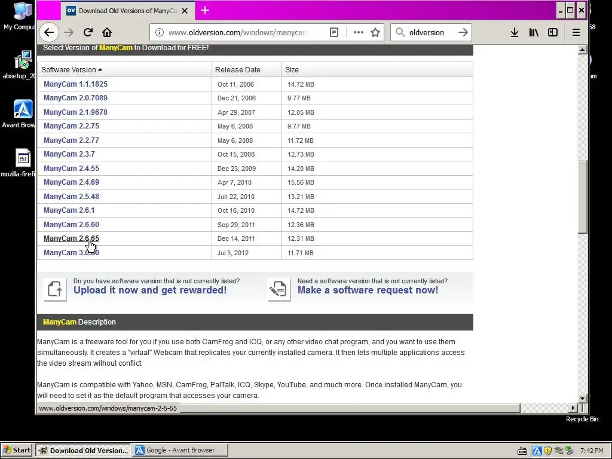Click the search magnifier icon
Screen dimensions: 612x459
point(400,32)
